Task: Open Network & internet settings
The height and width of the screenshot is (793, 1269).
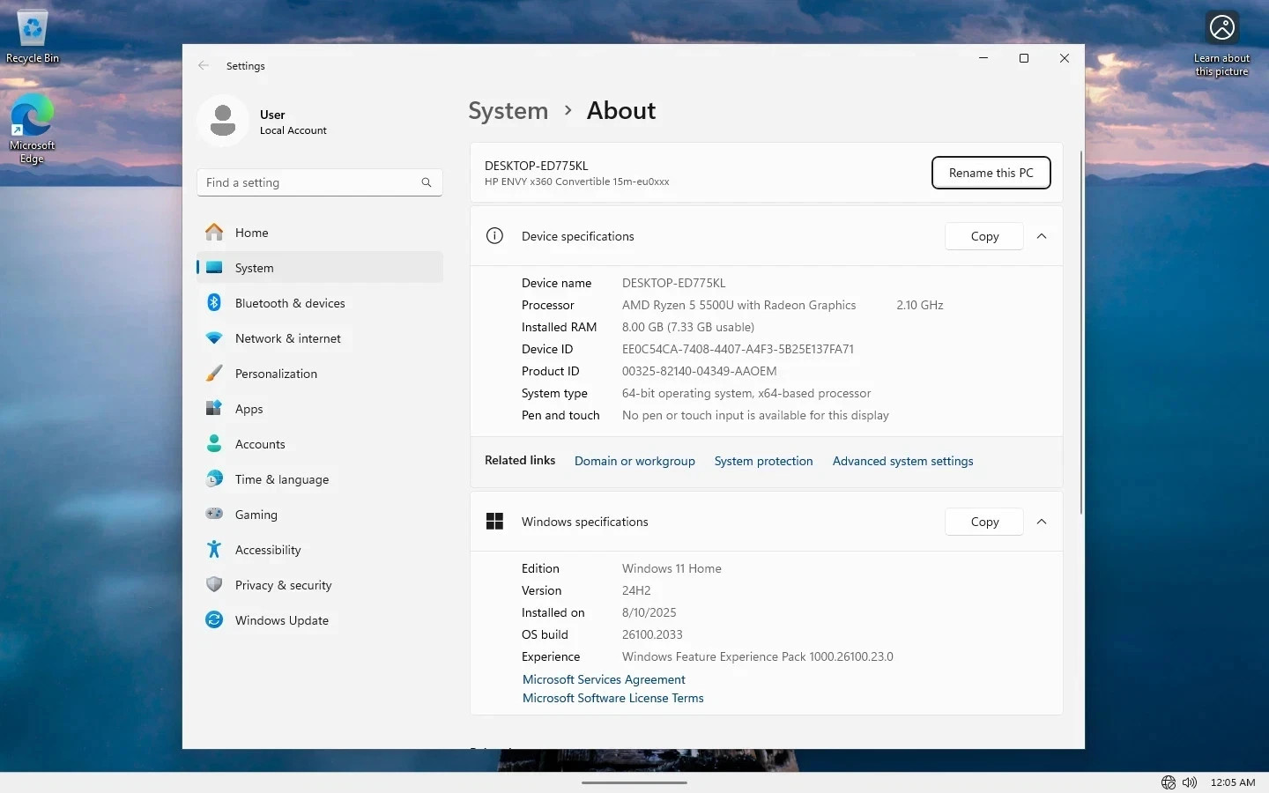Action: (320, 338)
